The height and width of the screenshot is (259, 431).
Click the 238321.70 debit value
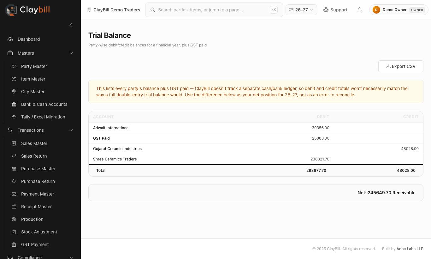[x=320, y=159]
